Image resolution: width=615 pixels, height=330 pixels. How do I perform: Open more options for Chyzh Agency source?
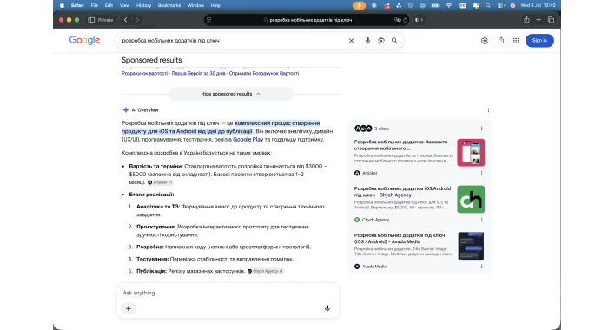coord(481,220)
